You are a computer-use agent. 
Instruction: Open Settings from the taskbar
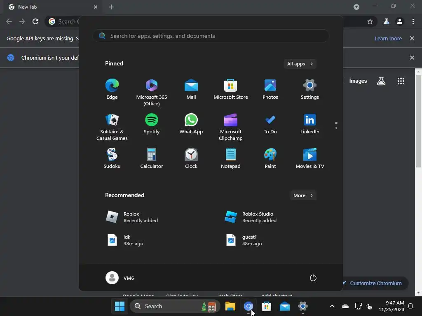(x=303, y=306)
